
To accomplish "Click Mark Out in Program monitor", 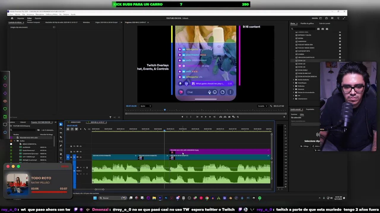I will 191,117.
